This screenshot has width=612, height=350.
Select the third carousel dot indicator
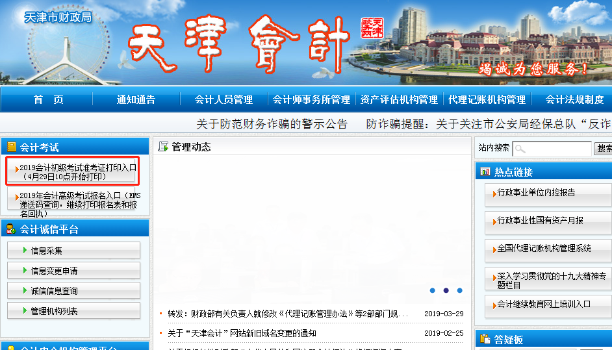(459, 291)
